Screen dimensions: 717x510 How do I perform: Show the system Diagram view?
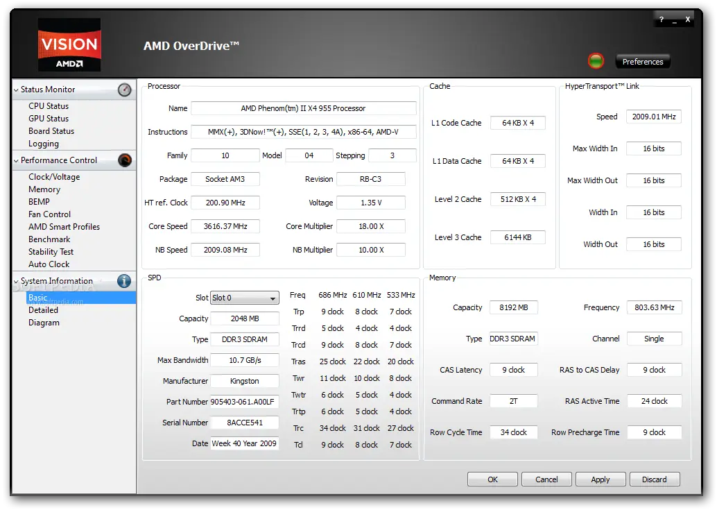point(44,323)
